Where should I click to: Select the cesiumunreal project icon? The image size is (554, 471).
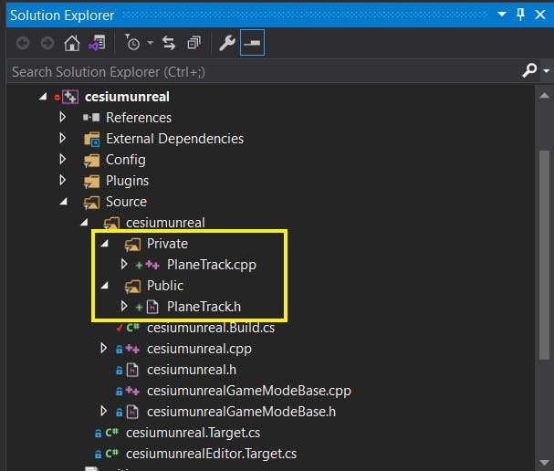pyautogui.click(x=70, y=97)
